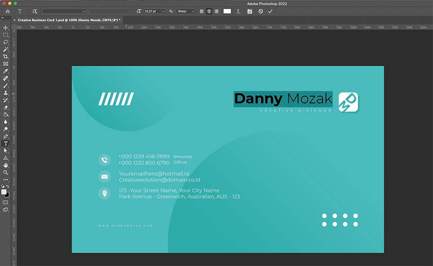Image resolution: width=433 pixels, height=266 pixels.
Task: Change the screen mode
Action: tap(6, 209)
